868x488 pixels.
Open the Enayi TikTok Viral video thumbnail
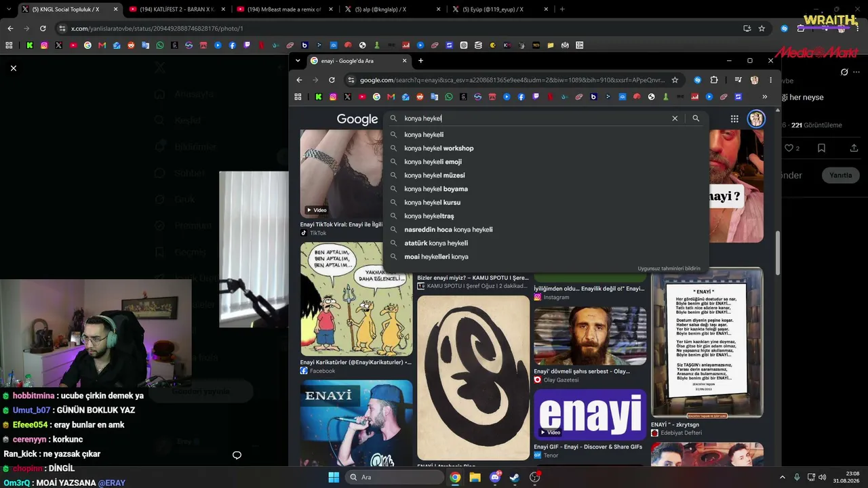[341, 174]
